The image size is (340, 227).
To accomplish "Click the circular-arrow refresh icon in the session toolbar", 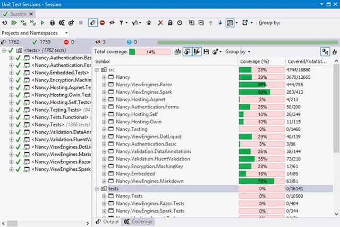I will (5, 23).
